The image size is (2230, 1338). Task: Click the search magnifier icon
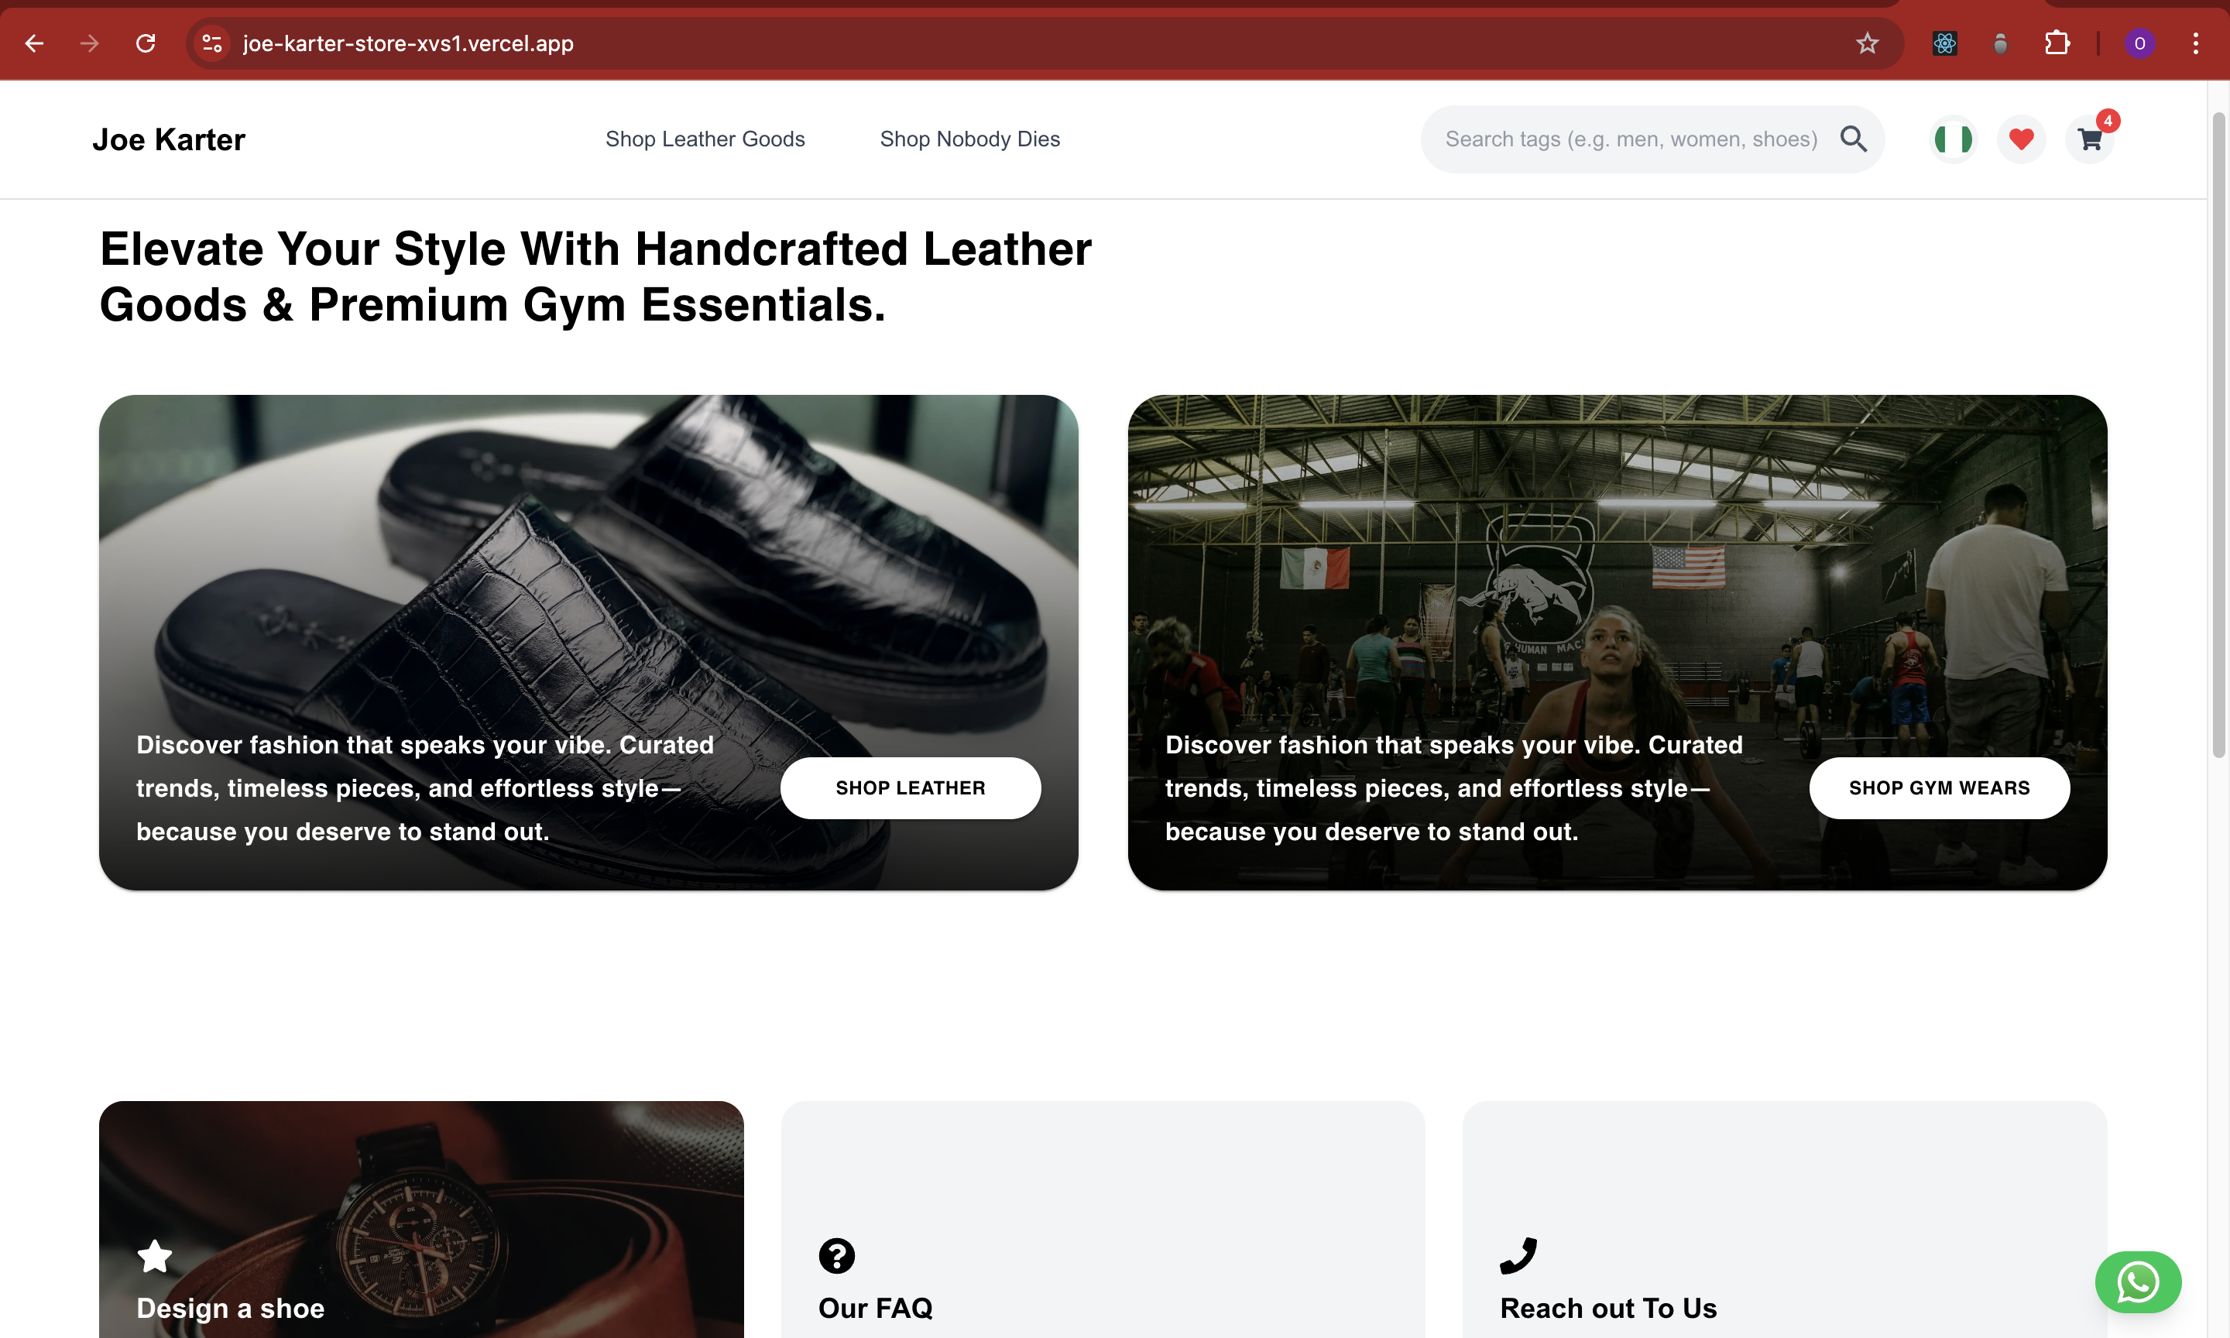click(1853, 139)
